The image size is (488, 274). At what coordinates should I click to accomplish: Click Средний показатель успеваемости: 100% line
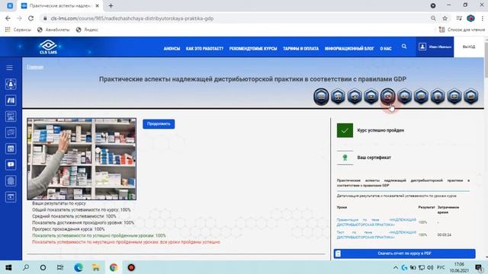[74, 216]
